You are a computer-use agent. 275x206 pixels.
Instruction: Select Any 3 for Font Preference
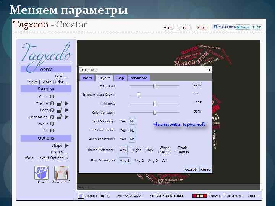pyautogui.click(x=153, y=161)
